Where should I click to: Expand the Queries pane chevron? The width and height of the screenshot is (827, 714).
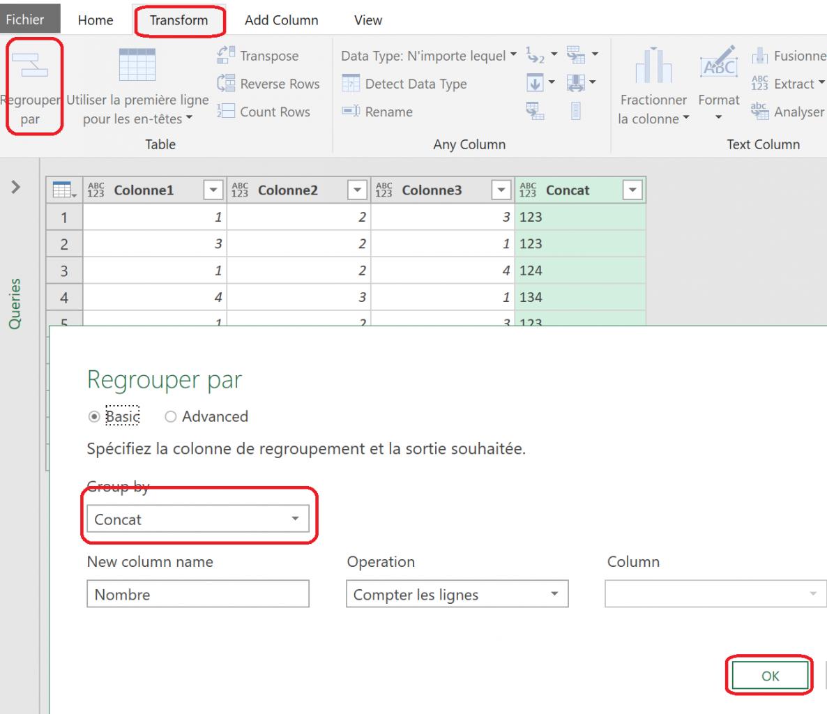(x=16, y=187)
